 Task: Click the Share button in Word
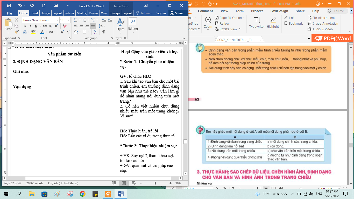pos(176,13)
